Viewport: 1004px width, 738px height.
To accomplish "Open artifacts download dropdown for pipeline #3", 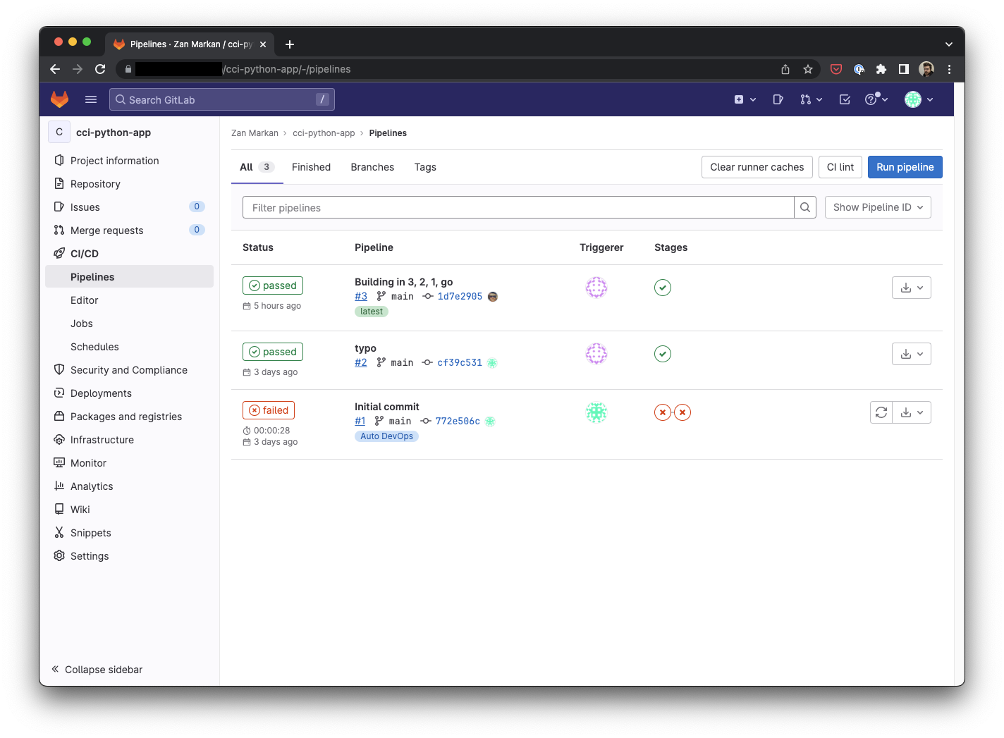I will tap(912, 288).
